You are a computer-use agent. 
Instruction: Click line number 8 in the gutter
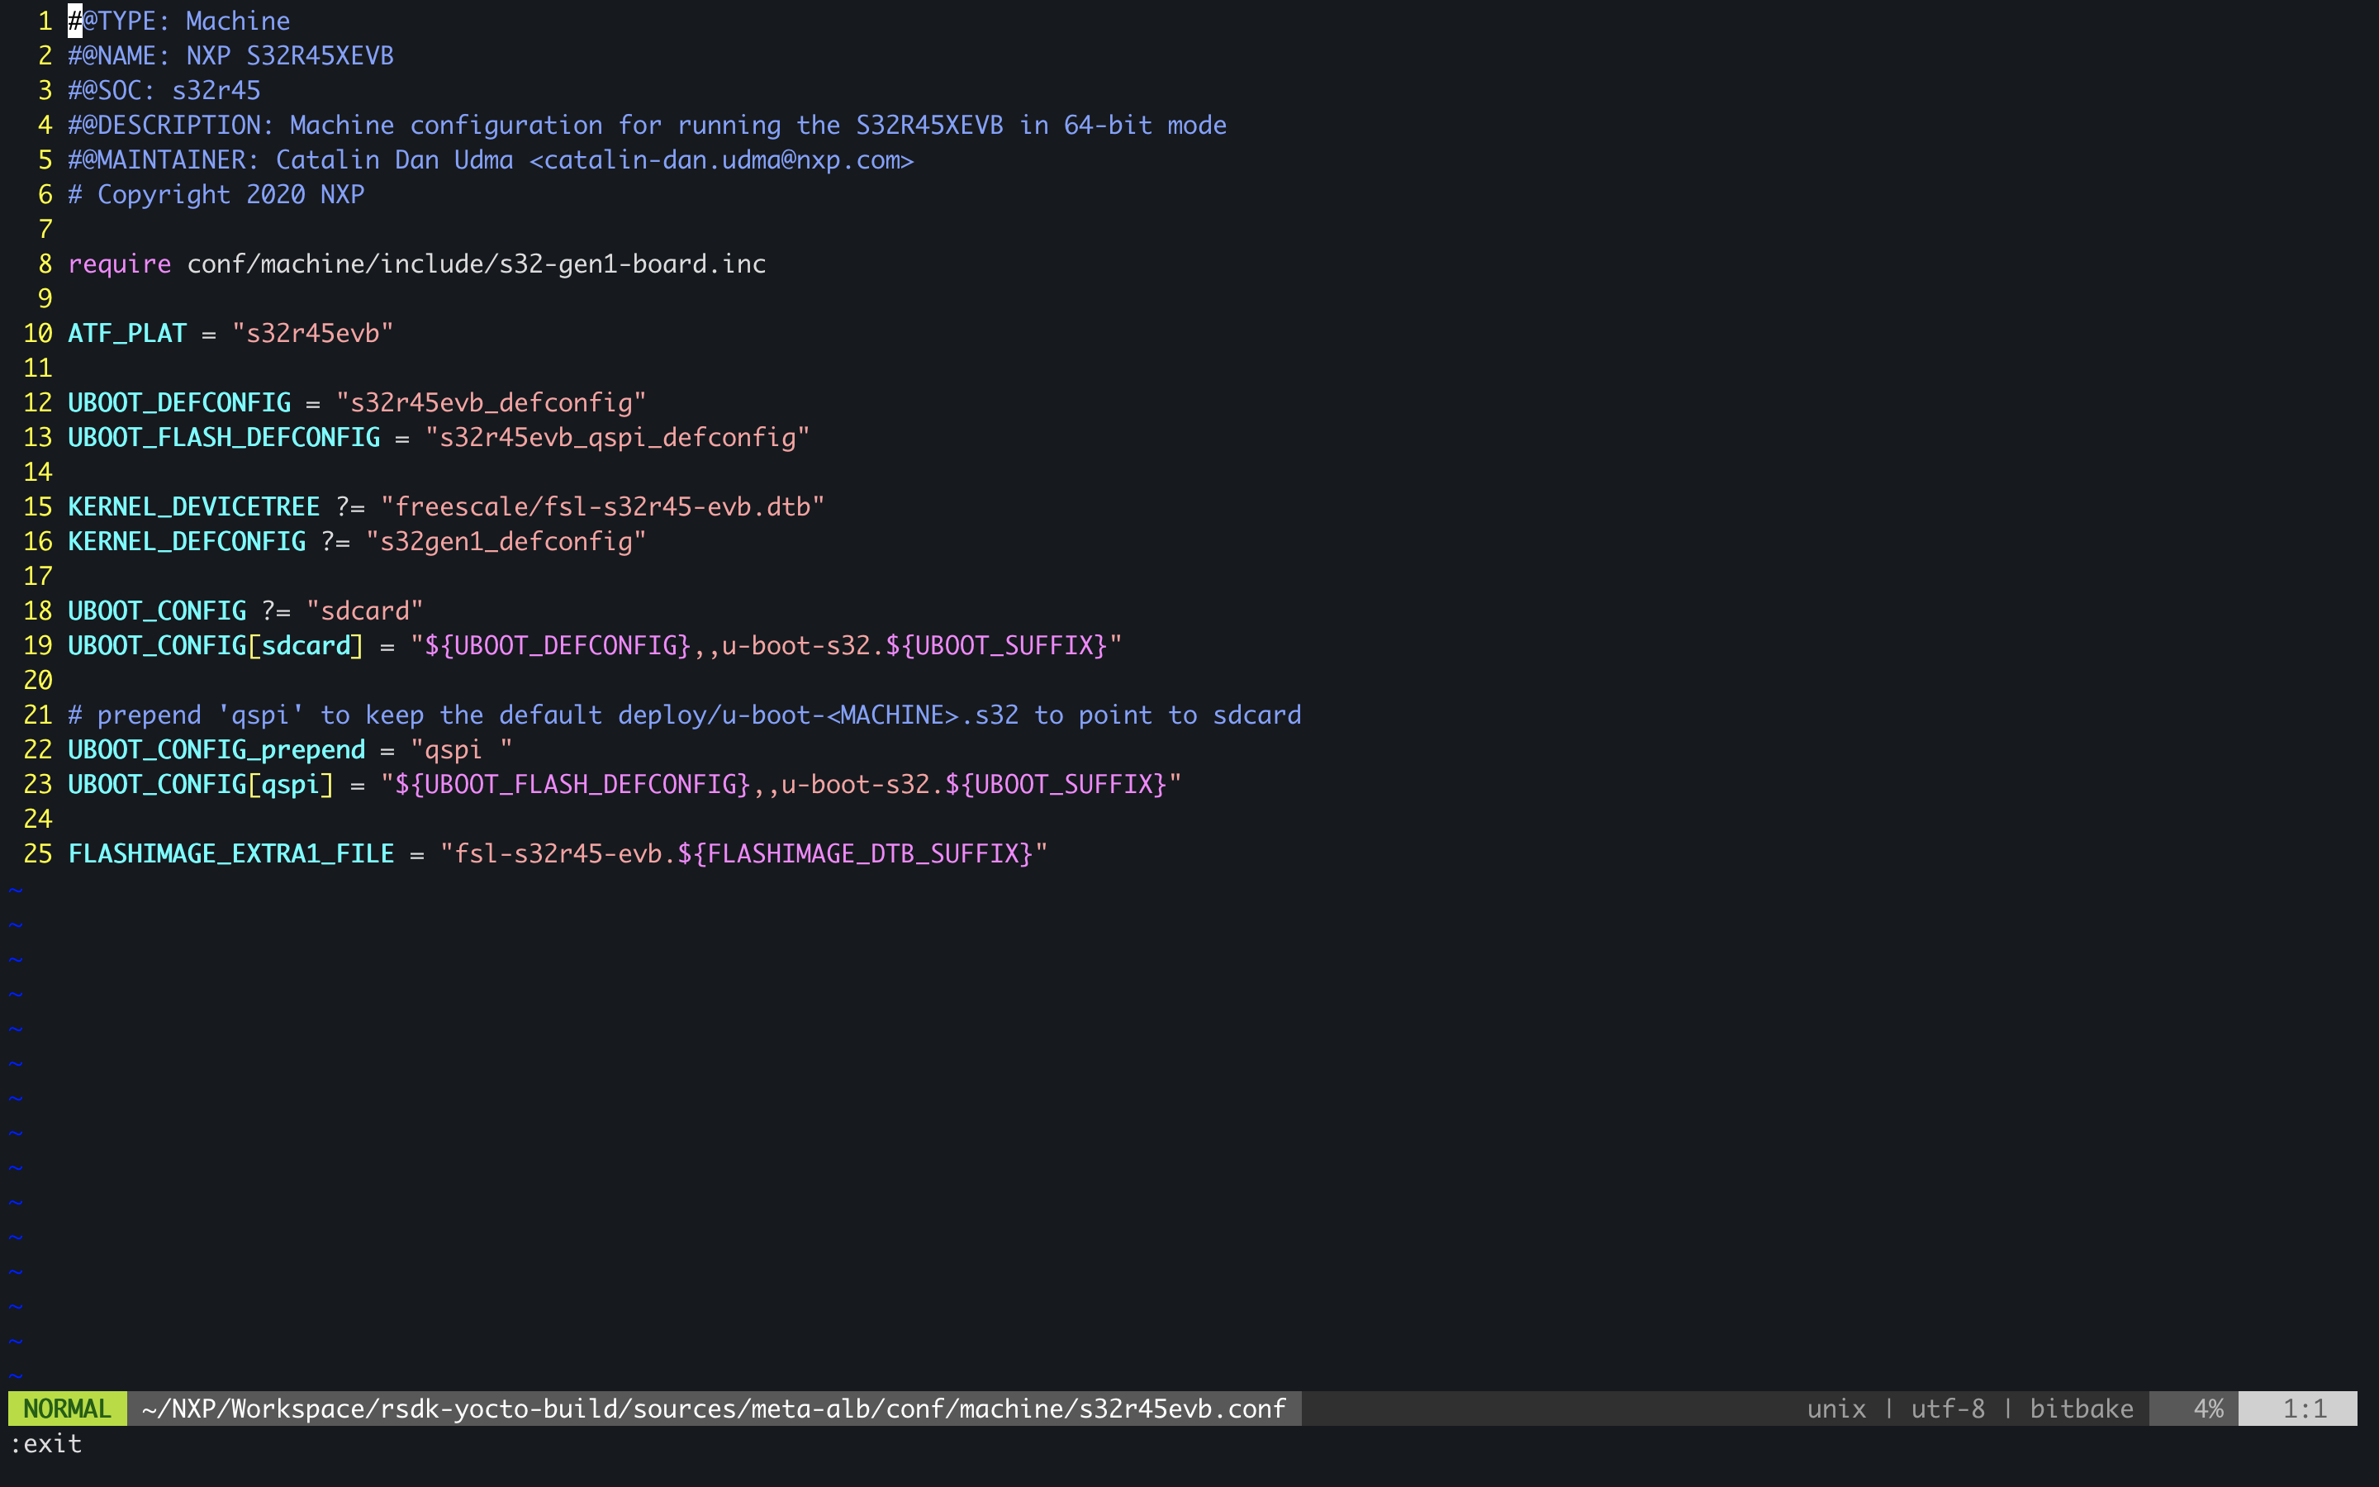(x=45, y=264)
